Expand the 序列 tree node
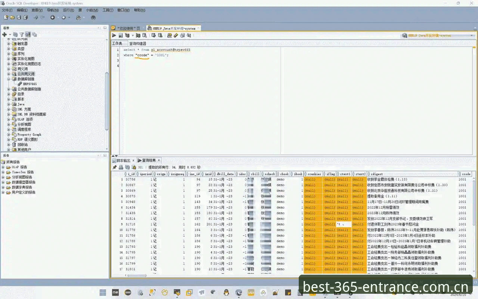Viewport: 478px width, 299px height. coord(9,54)
